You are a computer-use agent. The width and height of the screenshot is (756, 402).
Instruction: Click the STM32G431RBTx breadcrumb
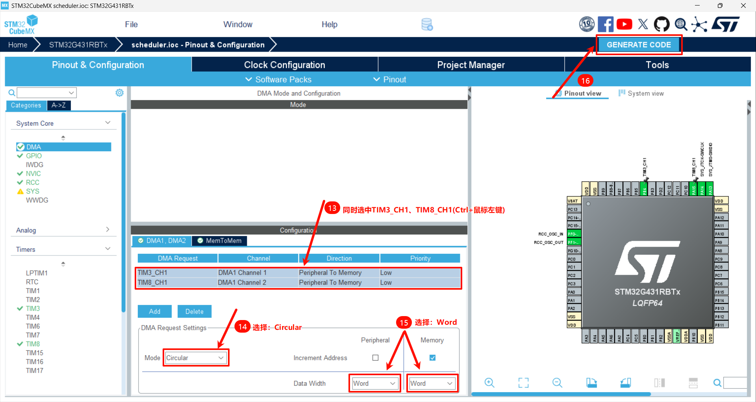78,45
